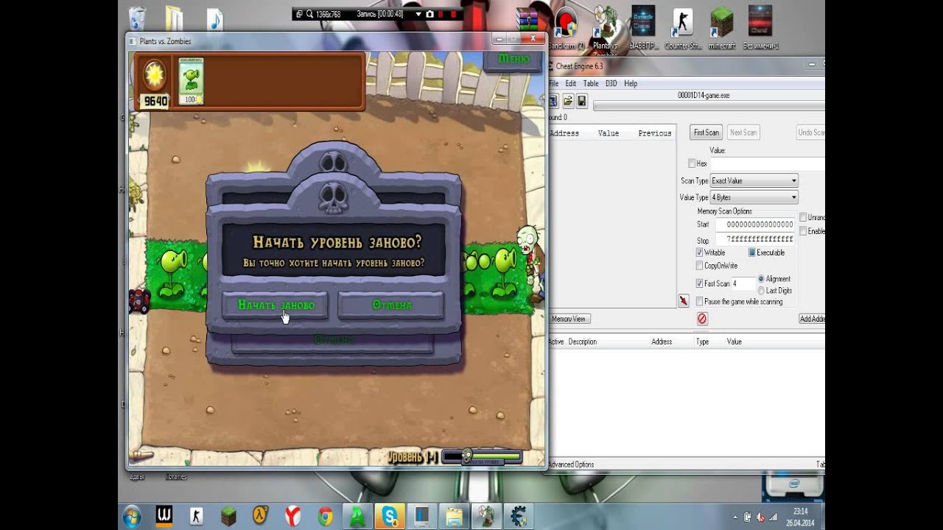
Task: Toggle the Unrandomizer checkbox
Action: point(803,217)
